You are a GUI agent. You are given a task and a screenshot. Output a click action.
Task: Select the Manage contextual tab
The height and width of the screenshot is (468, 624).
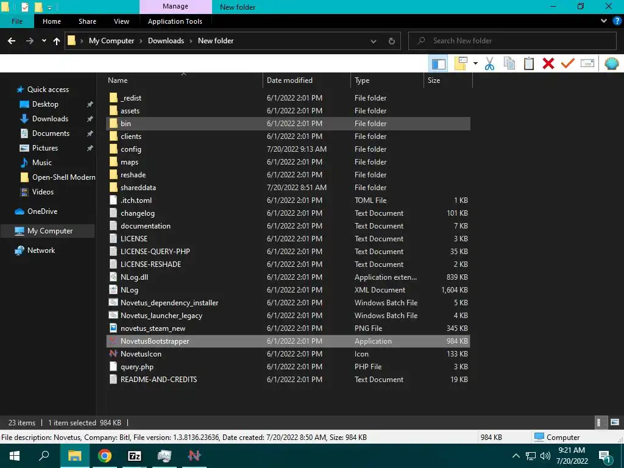[175, 6]
